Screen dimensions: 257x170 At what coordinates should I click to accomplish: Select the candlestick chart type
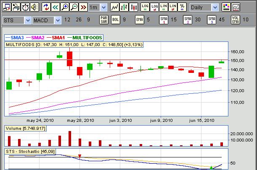point(133,7)
